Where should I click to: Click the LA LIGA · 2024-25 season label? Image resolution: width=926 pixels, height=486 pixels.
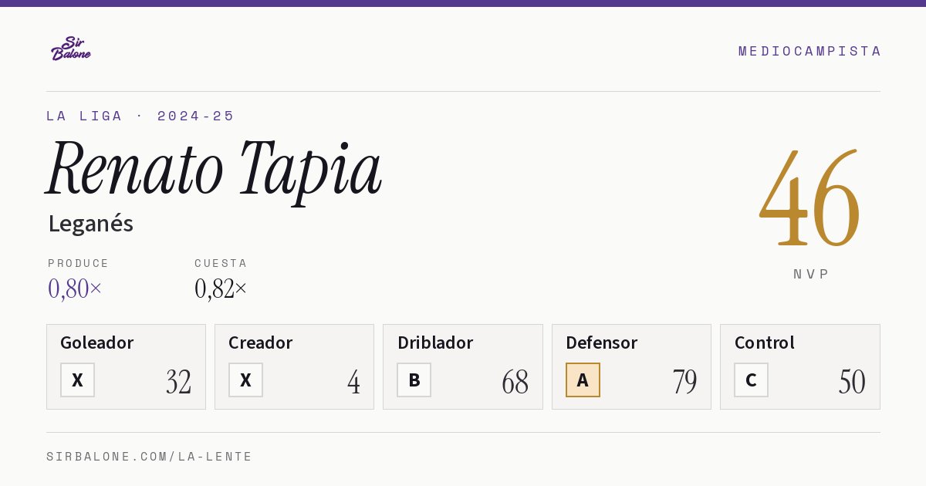tap(140, 116)
